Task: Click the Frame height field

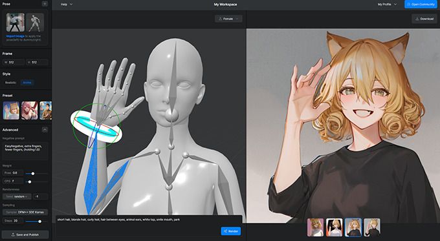Action: pos(37,62)
